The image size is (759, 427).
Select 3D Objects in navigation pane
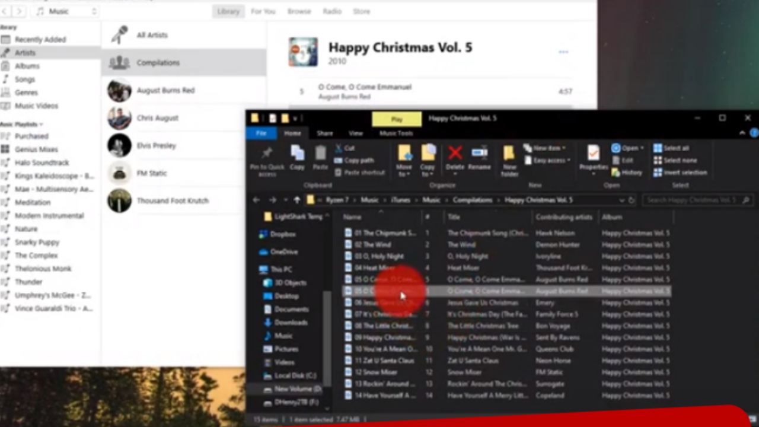(285, 283)
